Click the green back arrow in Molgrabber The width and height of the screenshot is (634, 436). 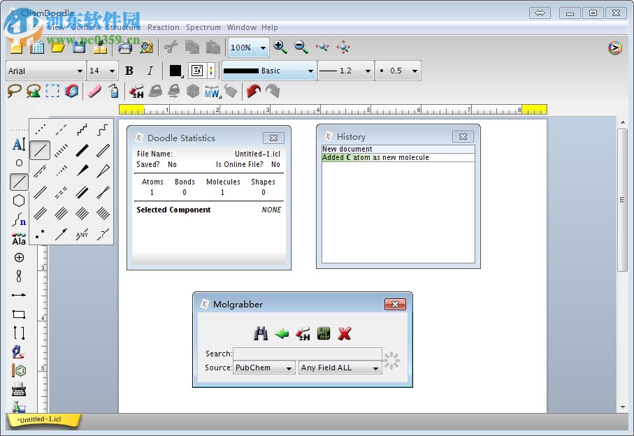(282, 333)
